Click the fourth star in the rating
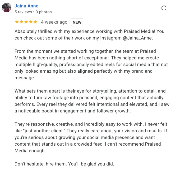This screenshot has height=170, width=175. click(x=30, y=22)
